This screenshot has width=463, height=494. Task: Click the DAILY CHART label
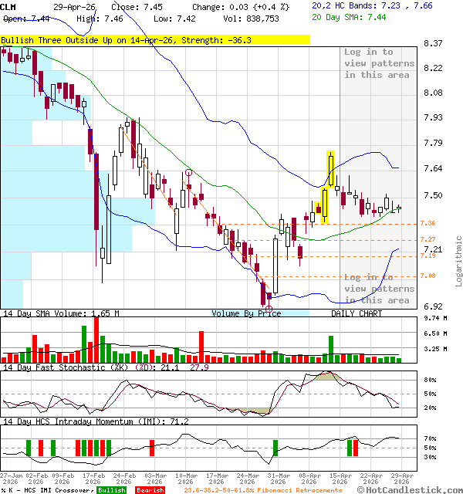tap(357, 313)
